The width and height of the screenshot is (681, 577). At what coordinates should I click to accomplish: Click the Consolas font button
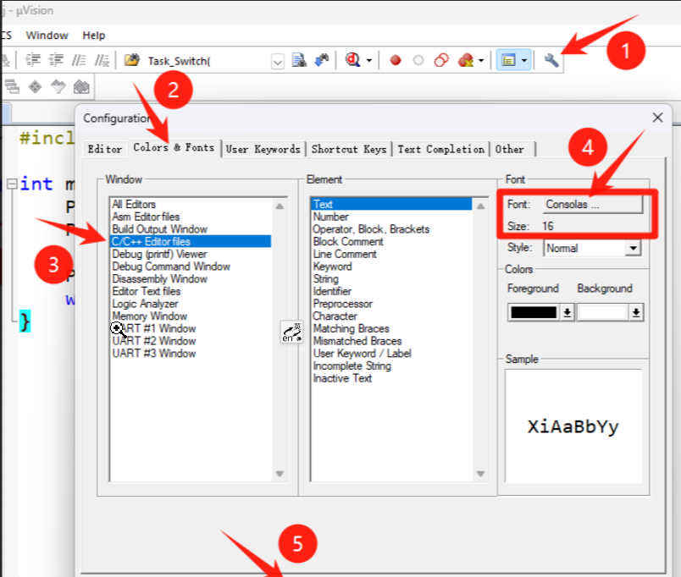click(593, 205)
